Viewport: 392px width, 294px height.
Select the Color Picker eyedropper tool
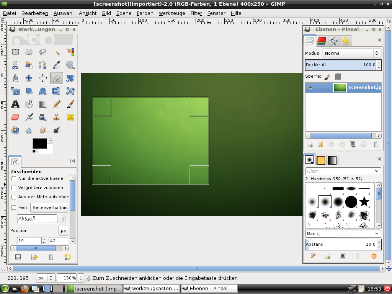(57, 65)
